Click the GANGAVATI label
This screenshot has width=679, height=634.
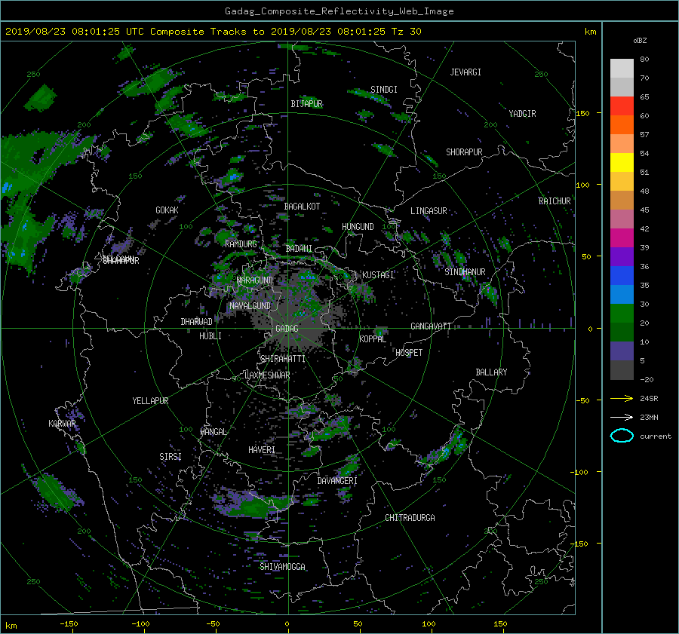coord(431,326)
